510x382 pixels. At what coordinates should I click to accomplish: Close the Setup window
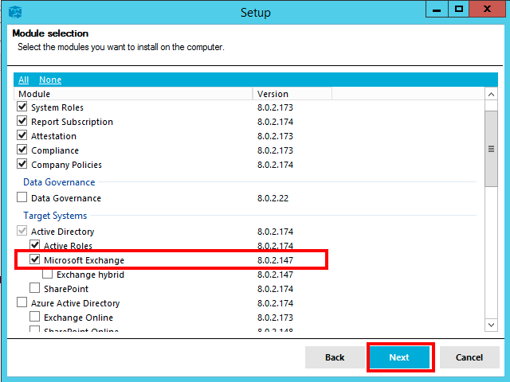pos(487,9)
